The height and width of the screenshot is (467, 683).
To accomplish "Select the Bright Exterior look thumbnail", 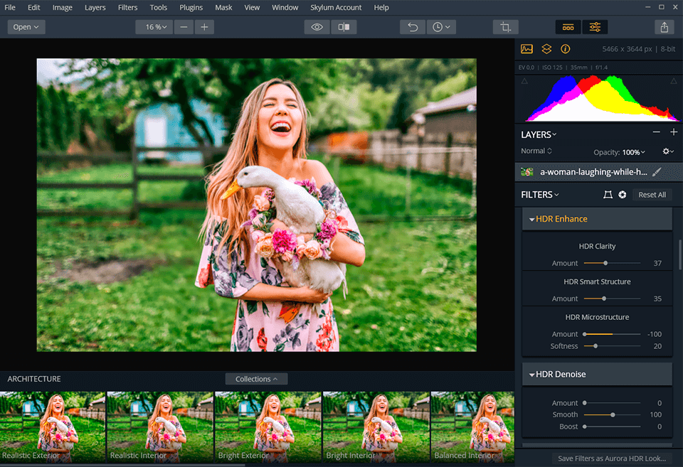I will 268,426.
